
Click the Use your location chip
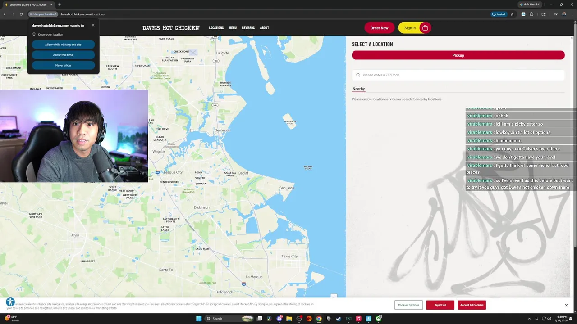[x=43, y=14]
